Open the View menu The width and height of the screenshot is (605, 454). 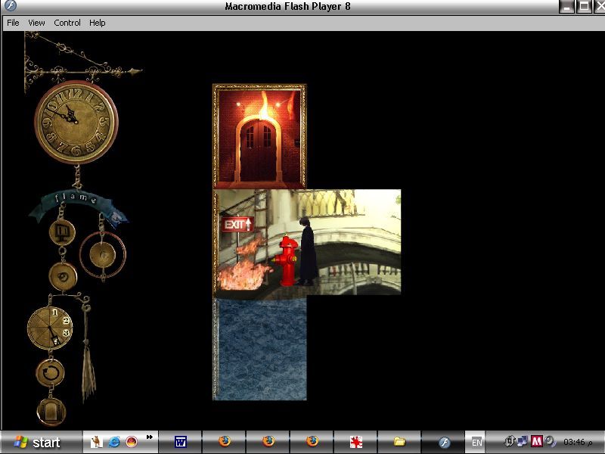[x=36, y=23]
